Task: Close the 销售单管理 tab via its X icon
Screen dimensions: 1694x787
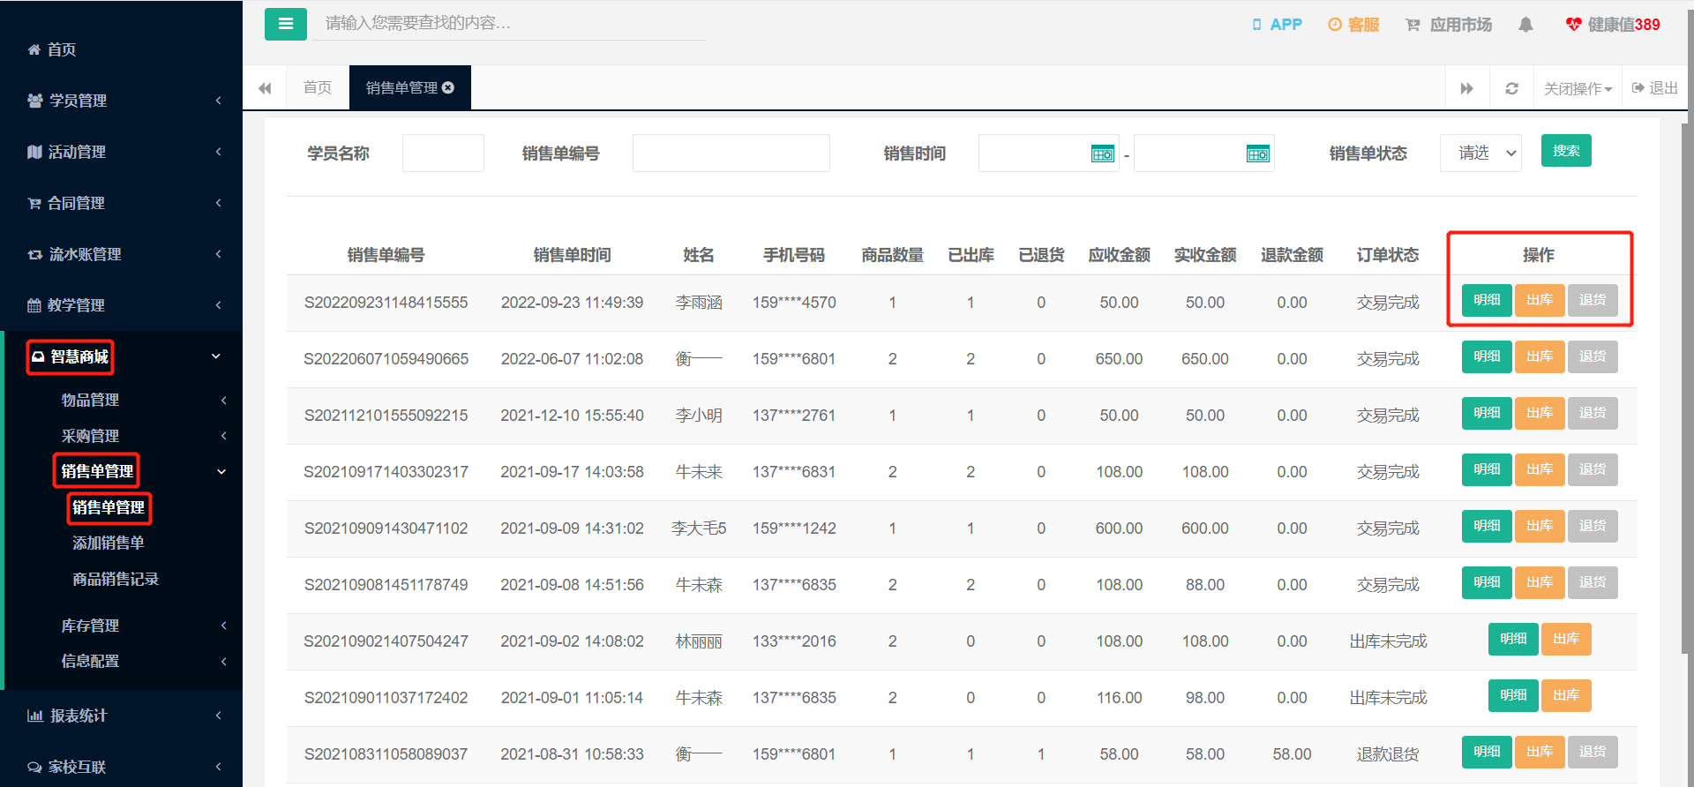Action: (x=448, y=87)
